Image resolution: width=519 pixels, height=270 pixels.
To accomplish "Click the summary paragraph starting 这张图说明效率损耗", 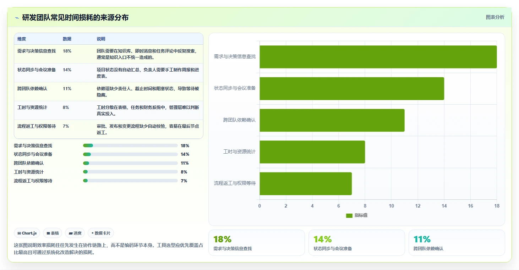I will click(108, 249).
